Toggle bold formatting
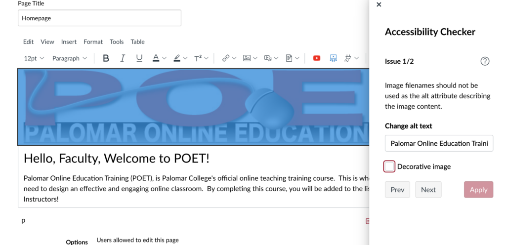 (106, 58)
